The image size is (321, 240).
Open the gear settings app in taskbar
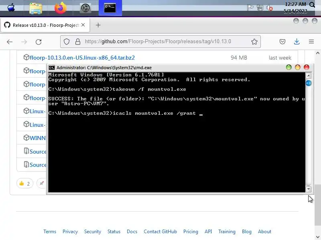pos(85,8)
